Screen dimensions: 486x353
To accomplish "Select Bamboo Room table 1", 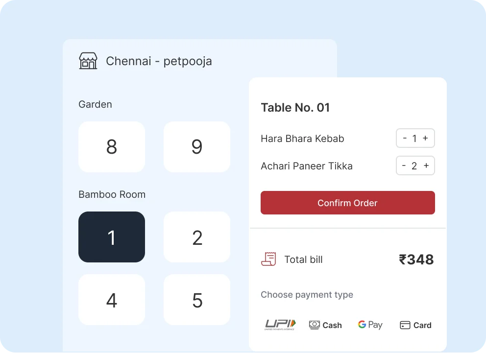I will pos(112,237).
